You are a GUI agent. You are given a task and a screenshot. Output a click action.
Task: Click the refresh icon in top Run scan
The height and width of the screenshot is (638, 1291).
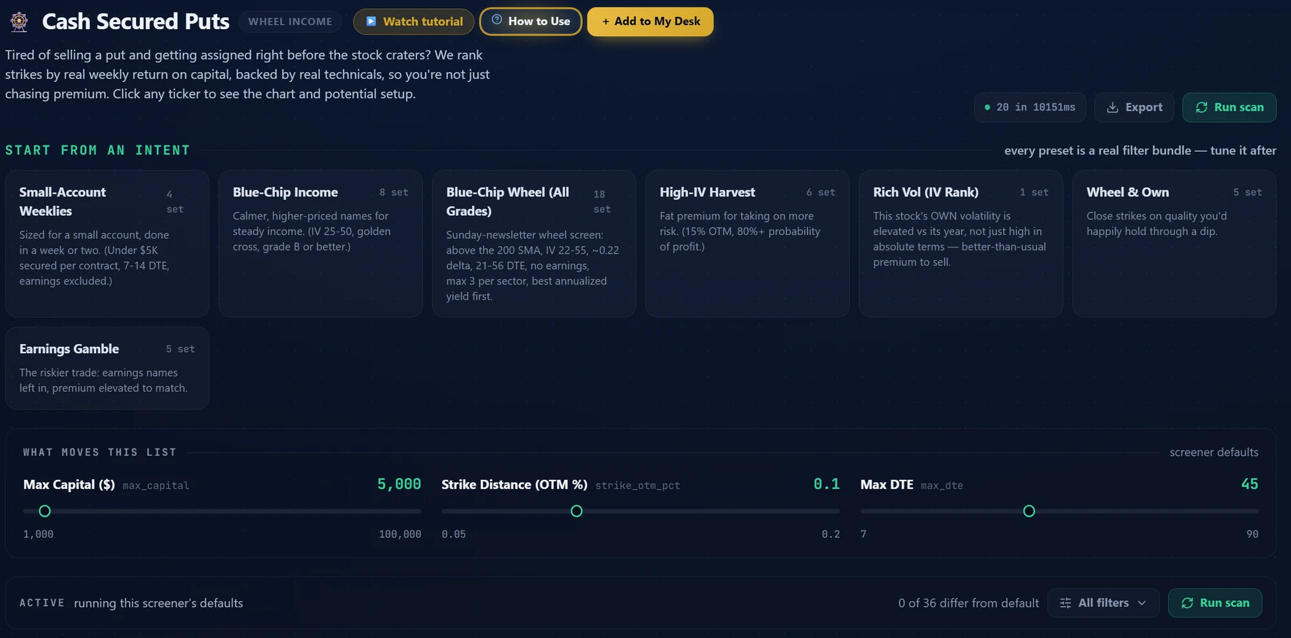(x=1201, y=107)
